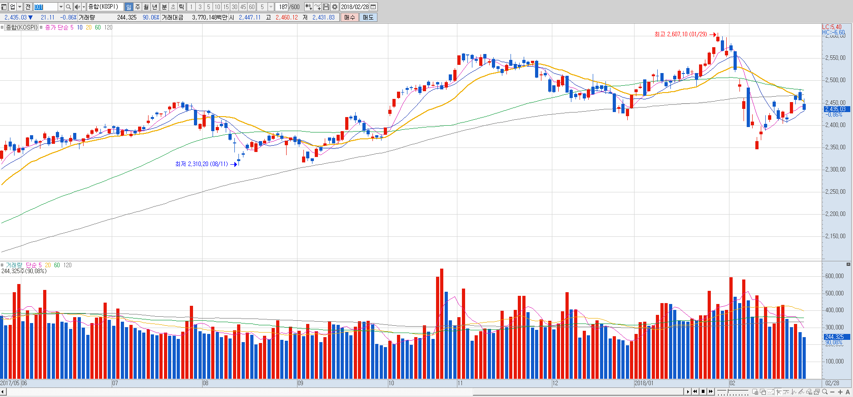Switch to weekly (주) chart period
This screenshot has height=397, width=853.
pos(137,7)
